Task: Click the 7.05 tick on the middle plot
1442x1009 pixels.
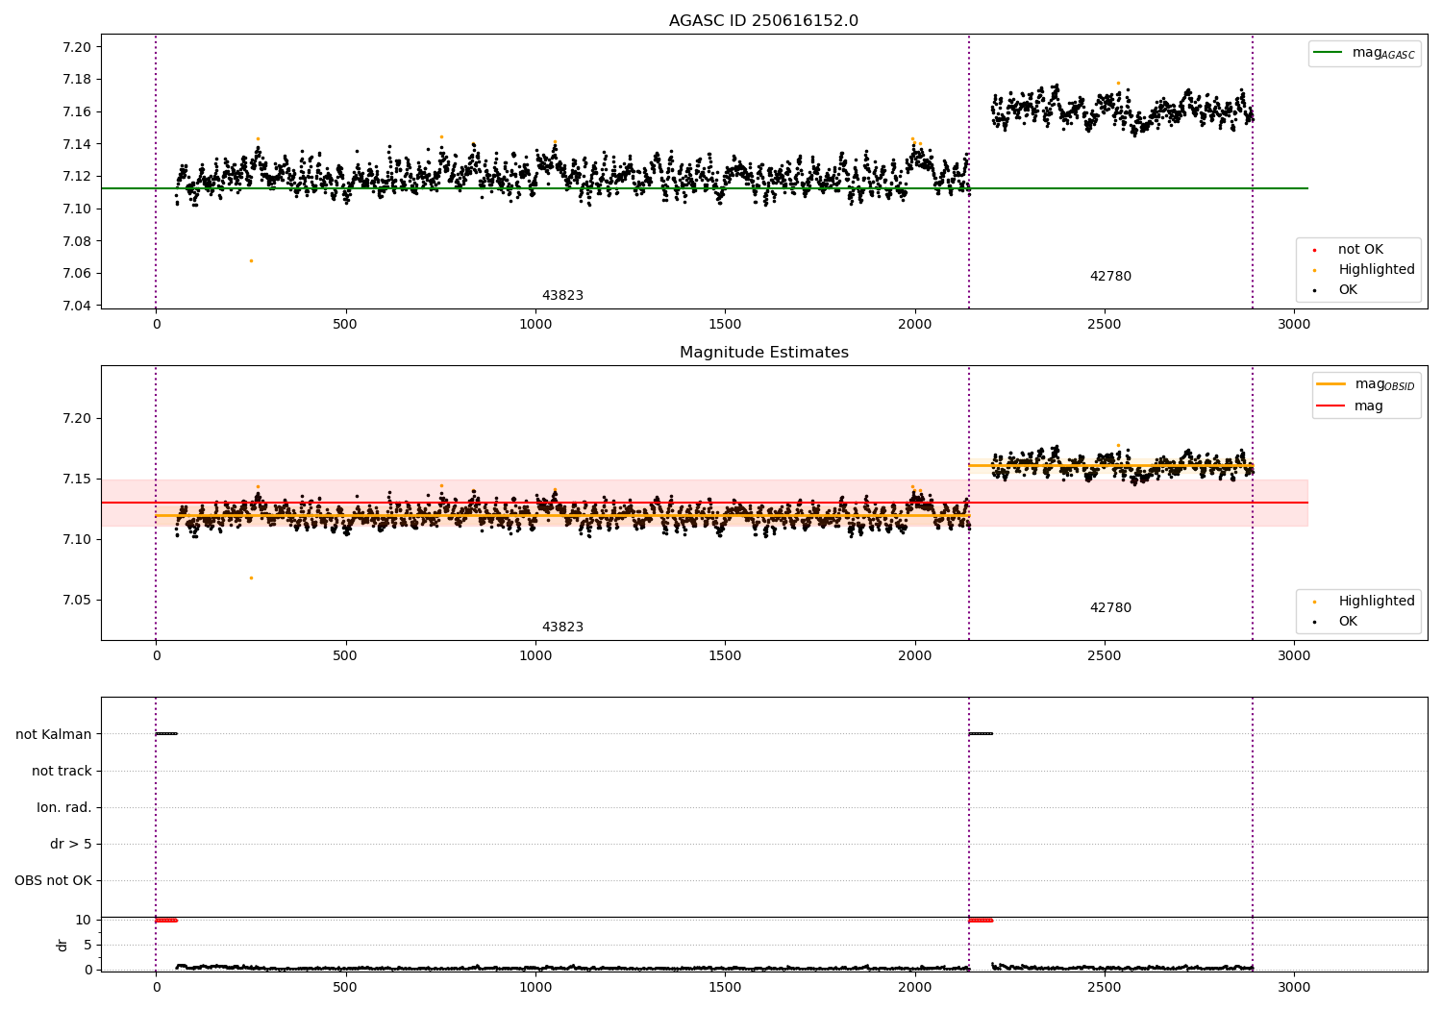Action: tap(77, 601)
